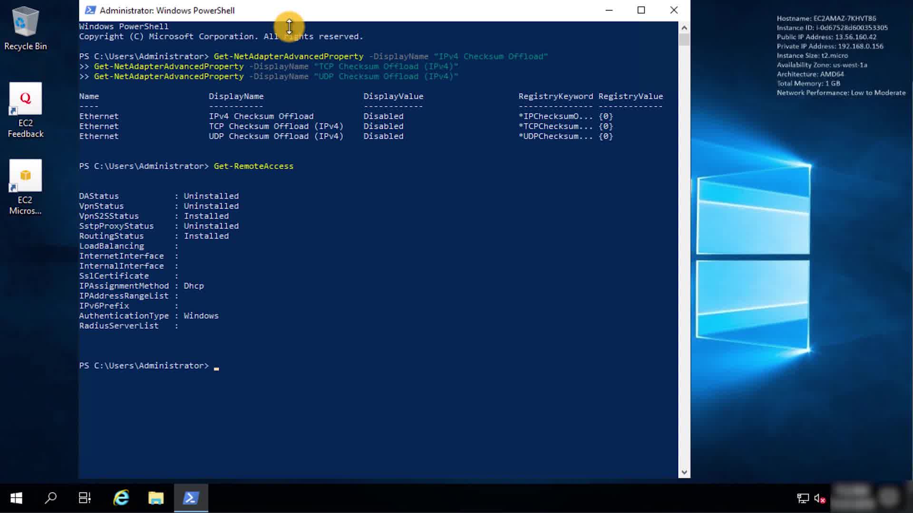Open File Explorer from the taskbar
This screenshot has height=513, width=913.
click(x=156, y=498)
